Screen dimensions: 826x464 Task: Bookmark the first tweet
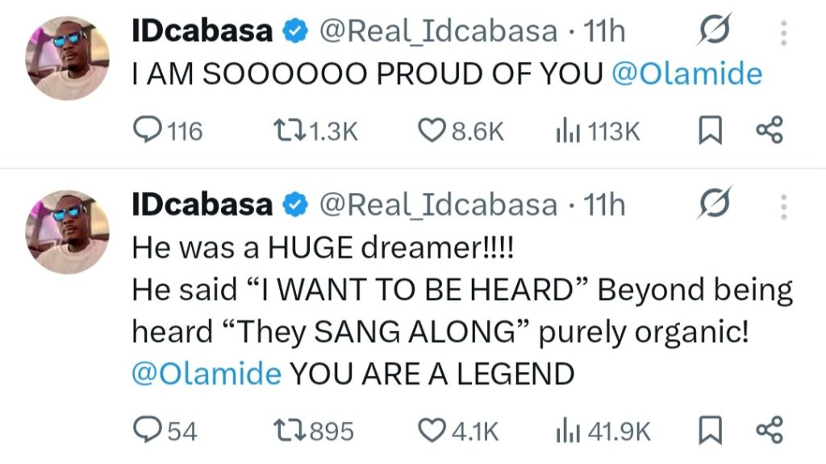tap(710, 131)
